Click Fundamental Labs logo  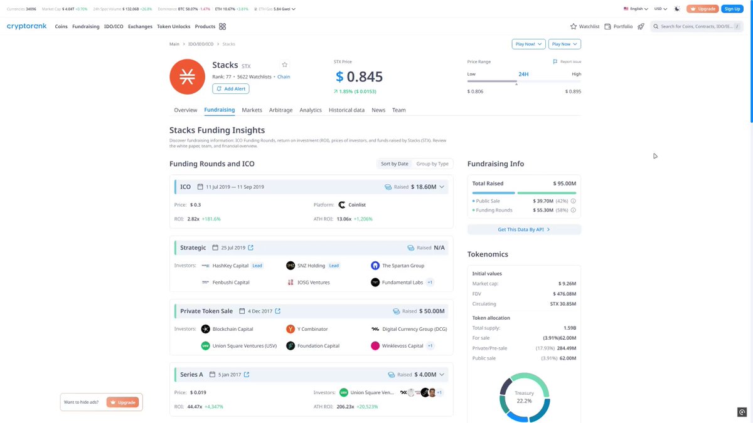click(x=375, y=283)
